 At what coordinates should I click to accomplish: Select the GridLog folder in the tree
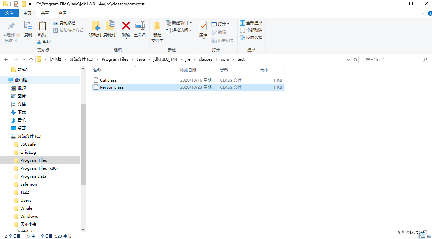(25, 152)
